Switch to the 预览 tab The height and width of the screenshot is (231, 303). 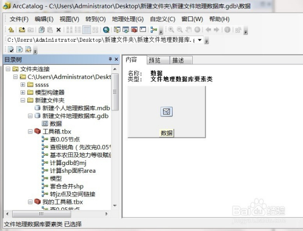(x=158, y=60)
